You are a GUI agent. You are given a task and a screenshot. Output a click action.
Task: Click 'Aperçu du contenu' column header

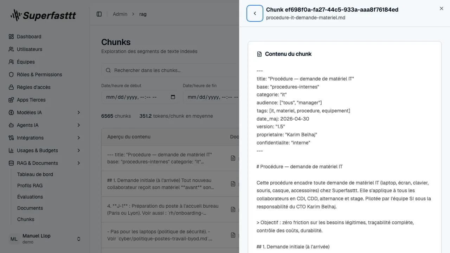(x=129, y=137)
